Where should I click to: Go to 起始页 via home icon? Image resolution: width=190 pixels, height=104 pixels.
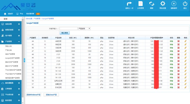point(5,14)
